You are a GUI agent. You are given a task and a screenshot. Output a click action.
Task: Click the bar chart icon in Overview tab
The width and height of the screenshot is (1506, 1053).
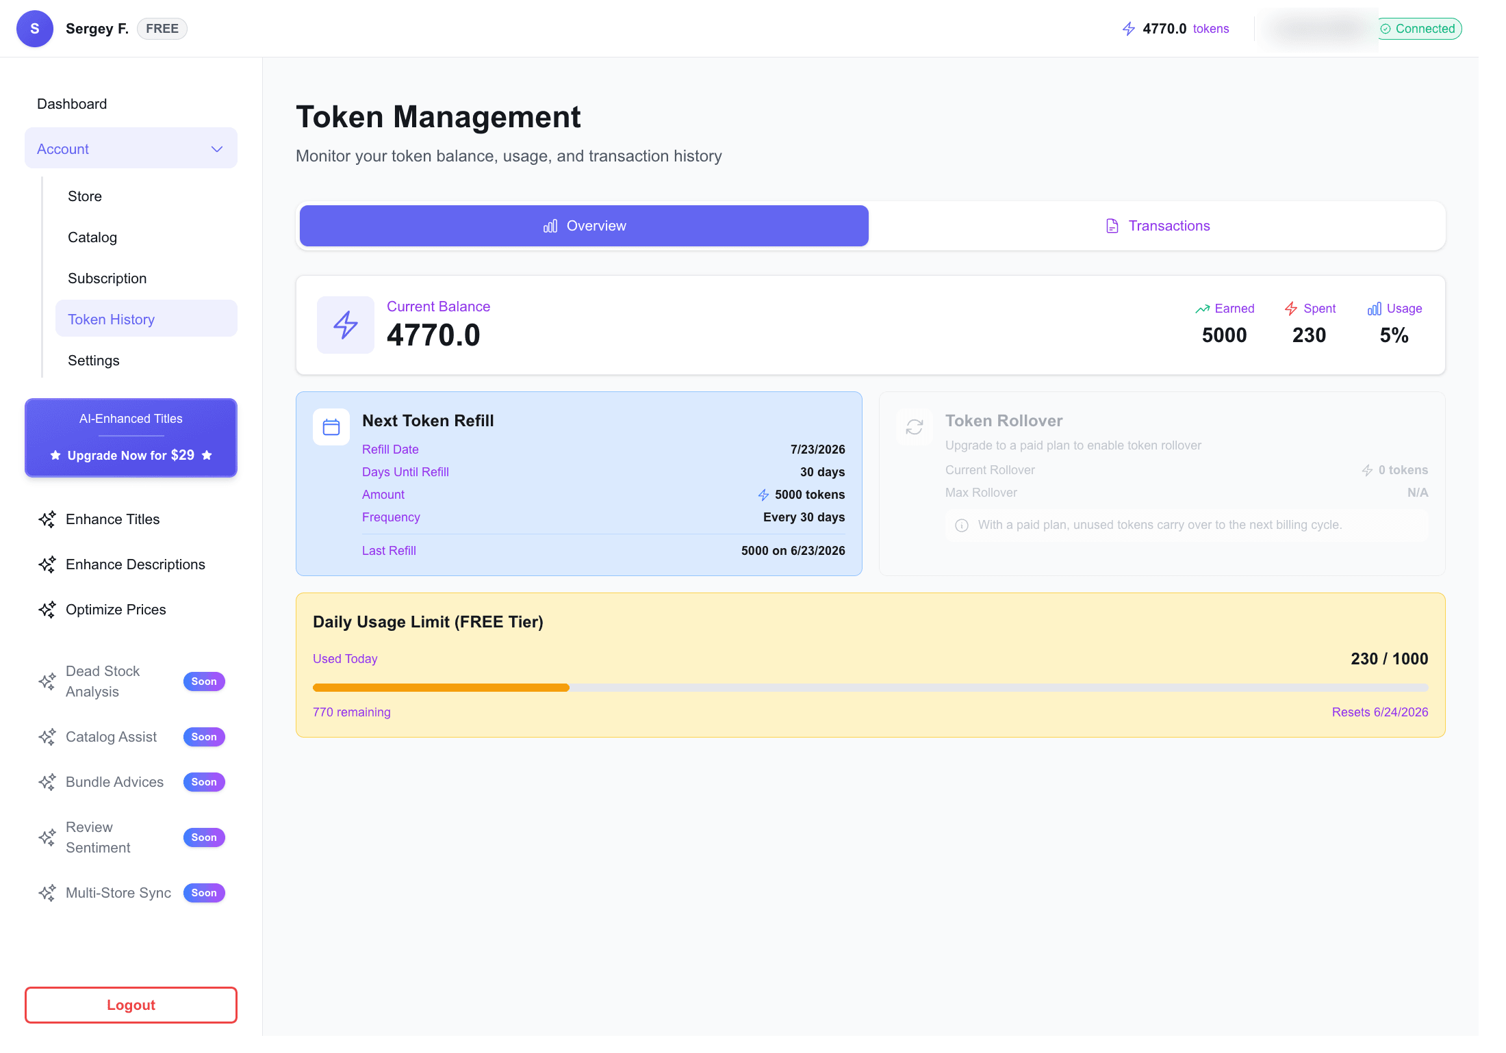coord(550,226)
